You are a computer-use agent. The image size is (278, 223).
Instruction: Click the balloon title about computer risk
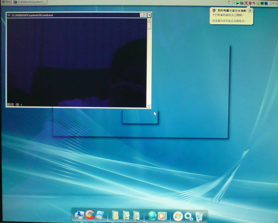[232, 11]
